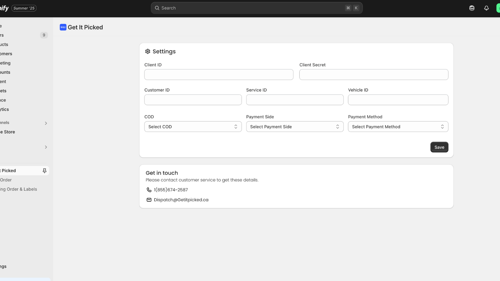The height and width of the screenshot is (281, 500).
Task: Click the Get It Picked app logo icon
Action: pyautogui.click(x=63, y=27)
